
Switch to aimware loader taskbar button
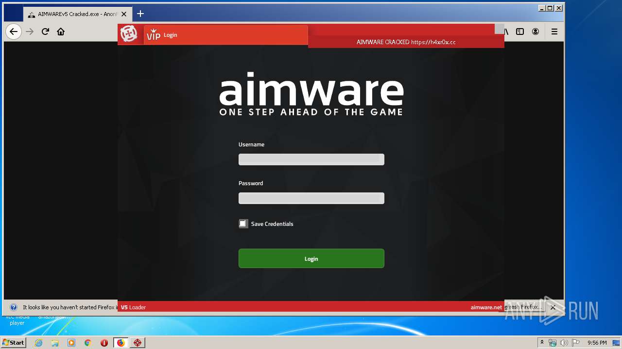click(138, 343)
